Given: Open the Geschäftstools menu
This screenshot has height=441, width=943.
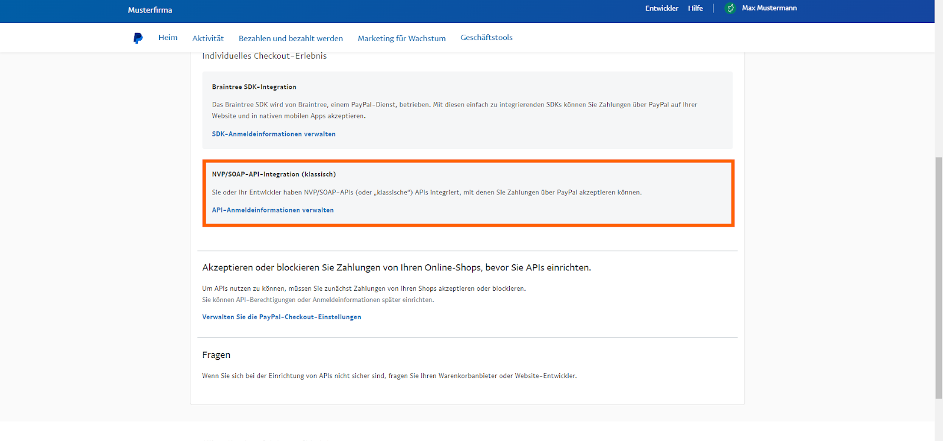Looking at the screenshot, I should (x=486, y=38).
